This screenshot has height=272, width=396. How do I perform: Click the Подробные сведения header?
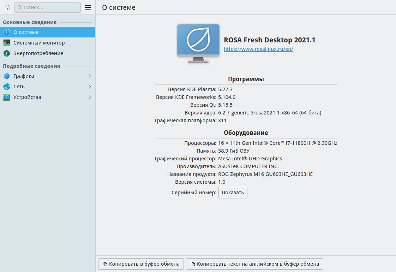31,66
